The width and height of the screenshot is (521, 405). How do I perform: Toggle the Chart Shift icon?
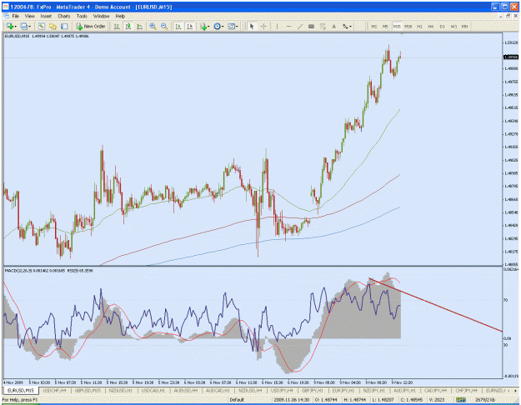click(190, 26)
